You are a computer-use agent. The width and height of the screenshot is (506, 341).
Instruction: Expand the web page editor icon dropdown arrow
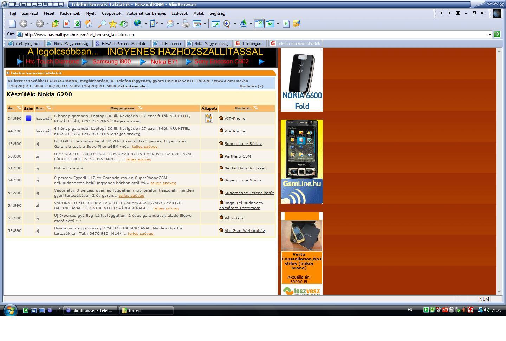(205, 24)
